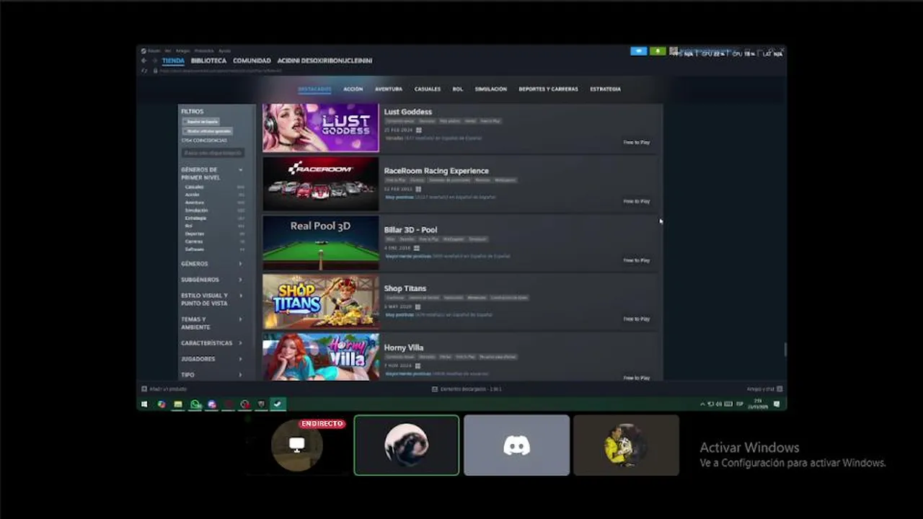923x519 pixels.
Task: Activate the Steam taskbar icon
Action: (x=278, y=404)
